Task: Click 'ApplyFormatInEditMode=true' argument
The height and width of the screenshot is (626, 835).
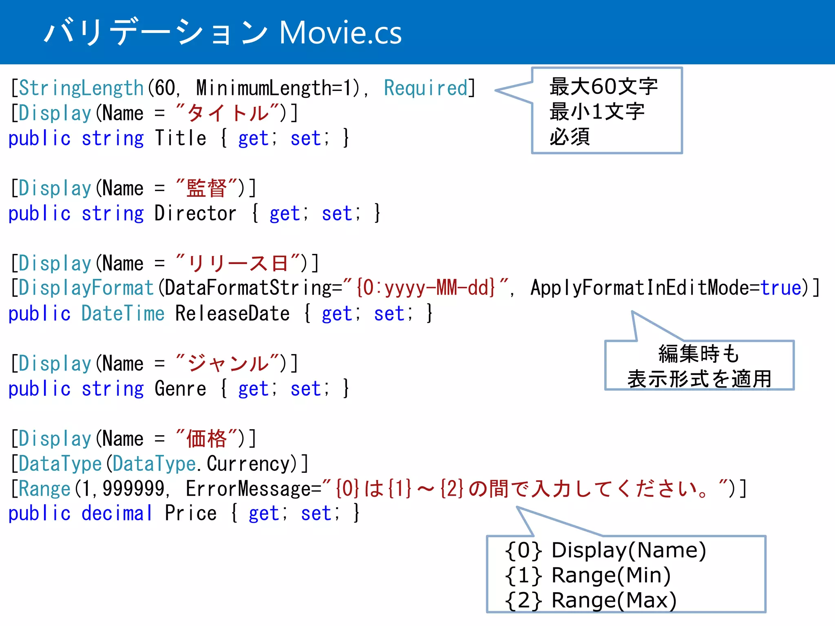Action: [x=666, y=288]
